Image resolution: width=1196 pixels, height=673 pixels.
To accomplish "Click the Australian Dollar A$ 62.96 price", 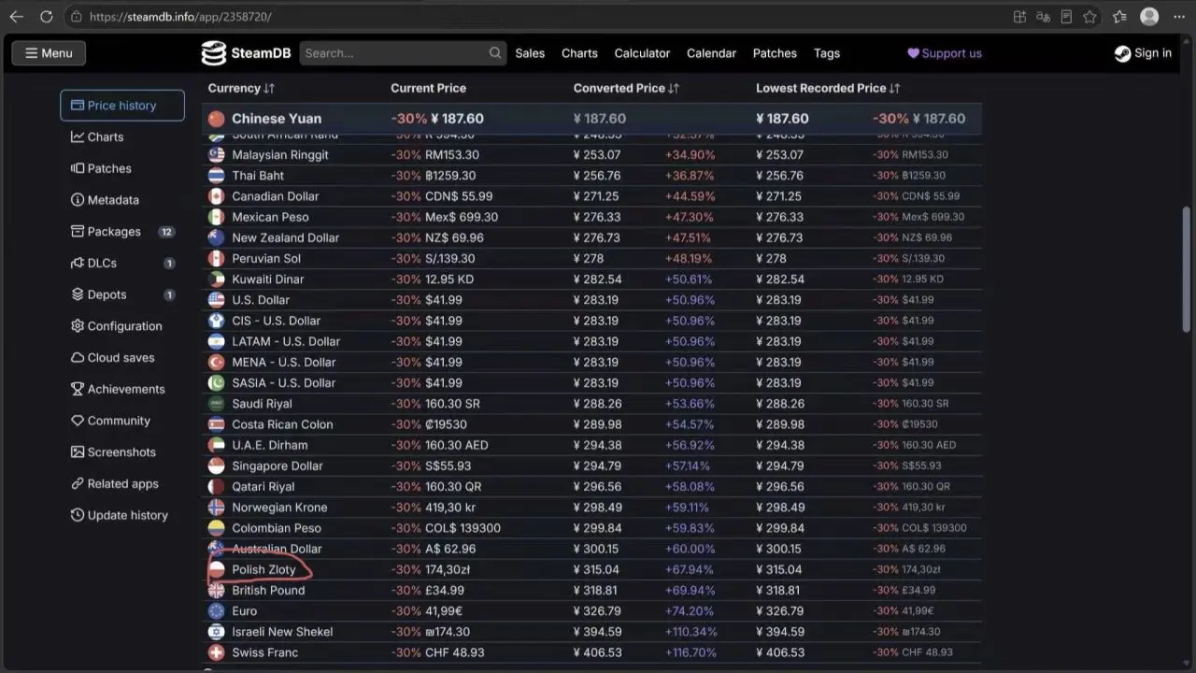I will [450, 549].
